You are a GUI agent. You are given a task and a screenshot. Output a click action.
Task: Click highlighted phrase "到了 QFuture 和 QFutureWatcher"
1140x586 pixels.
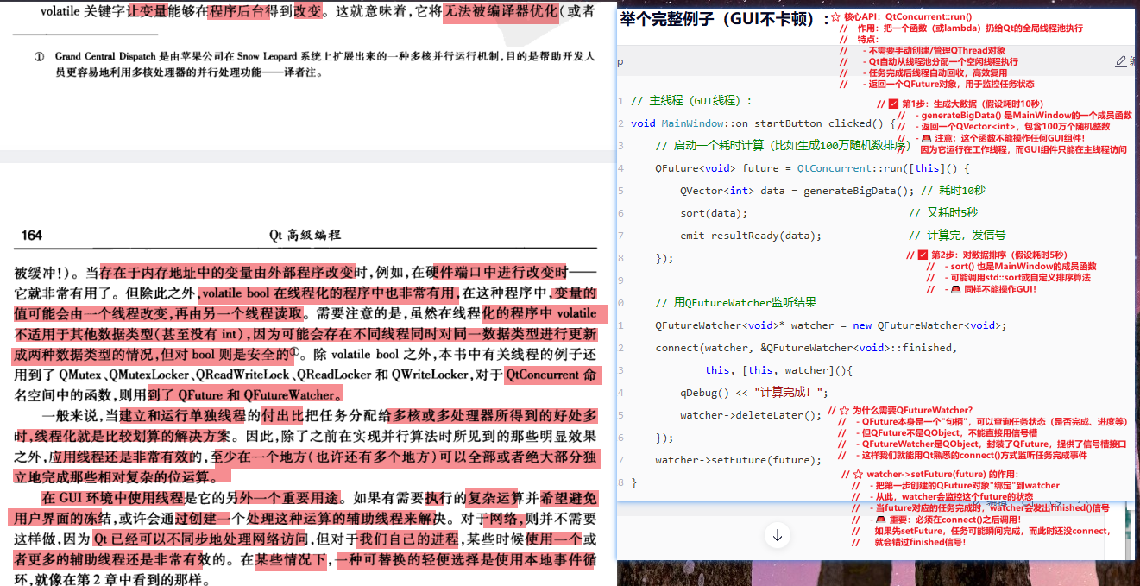tap(245, 395)
